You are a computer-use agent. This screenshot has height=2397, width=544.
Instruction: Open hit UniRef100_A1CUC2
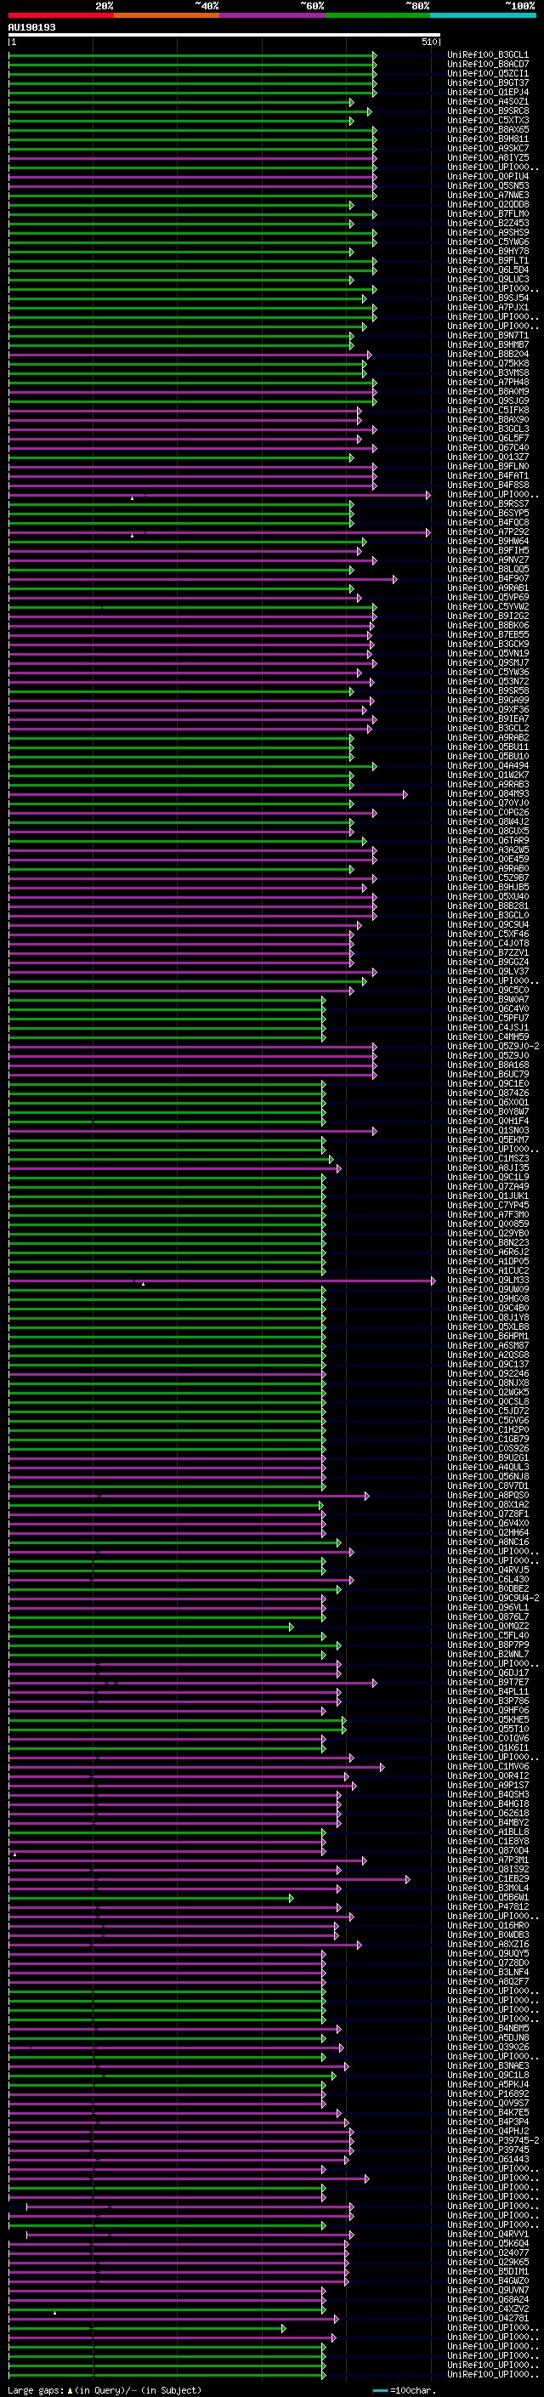488,1271
